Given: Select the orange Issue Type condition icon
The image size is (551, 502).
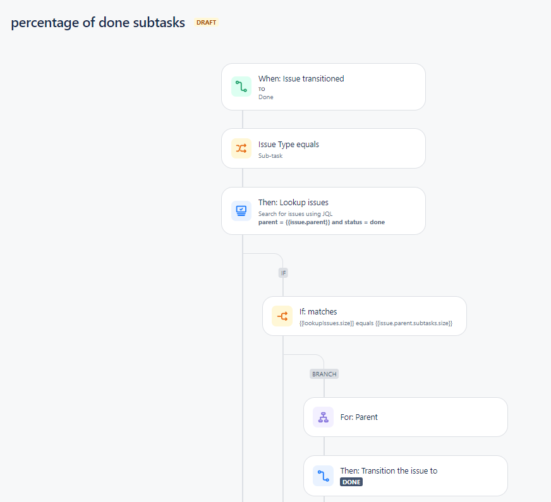Looking at the screenshot, I should 241,148.
